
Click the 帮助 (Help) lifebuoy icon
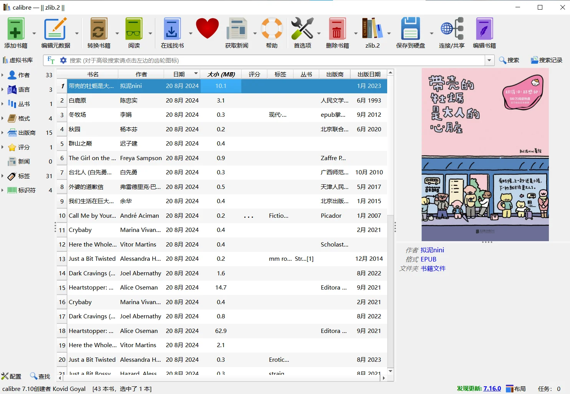tap(272, 29)
